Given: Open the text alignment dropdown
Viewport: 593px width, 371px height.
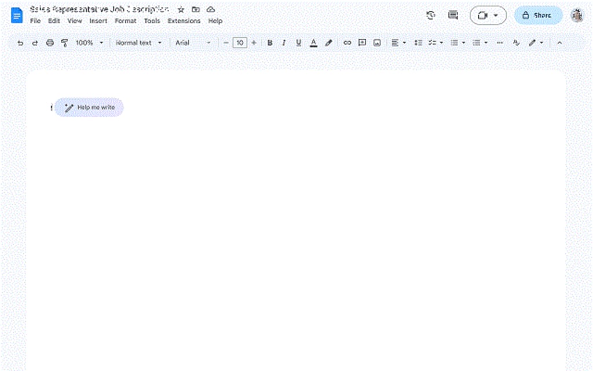Looking at the screenshot, I should click(398, 43).
